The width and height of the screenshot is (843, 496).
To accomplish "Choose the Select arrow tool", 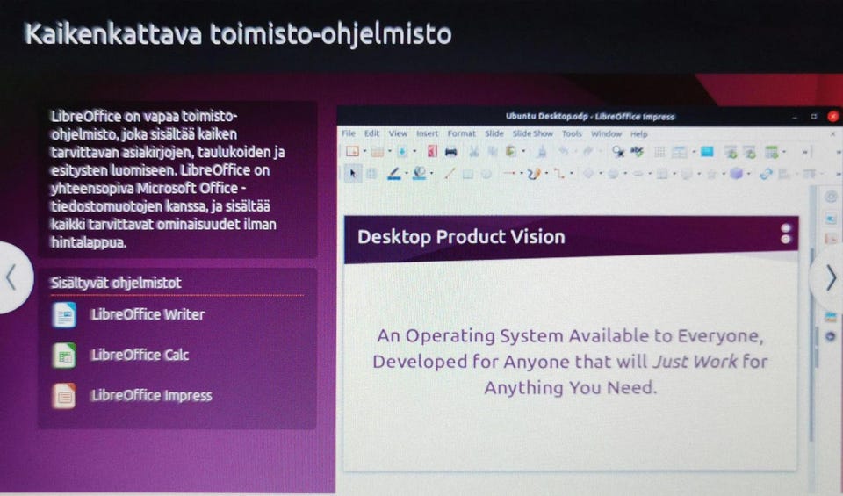I will pos(353,174).
